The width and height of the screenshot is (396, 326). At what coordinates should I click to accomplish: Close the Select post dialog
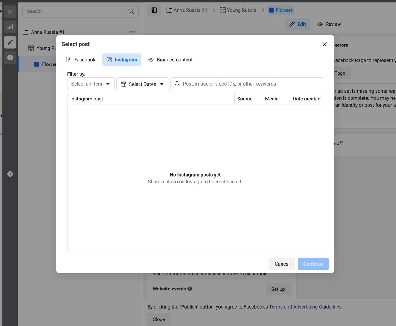tap(325, 44)
